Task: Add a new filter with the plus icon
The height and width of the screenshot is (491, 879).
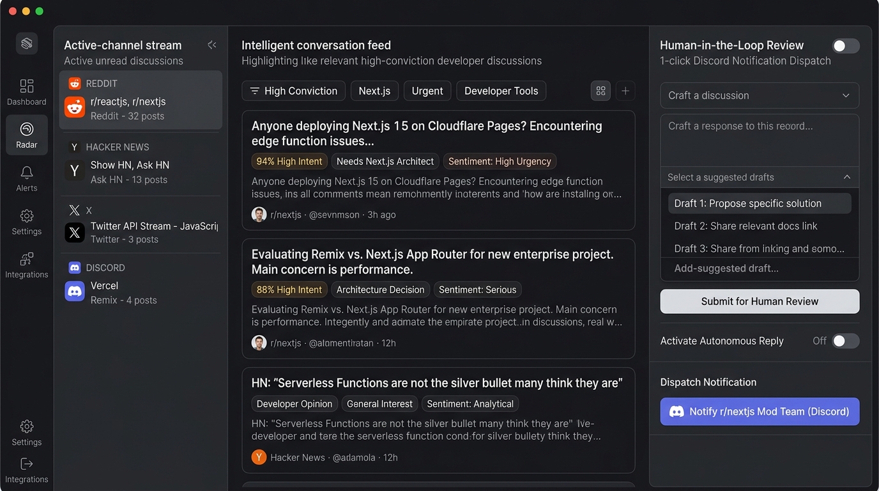Action: (625, 91)
